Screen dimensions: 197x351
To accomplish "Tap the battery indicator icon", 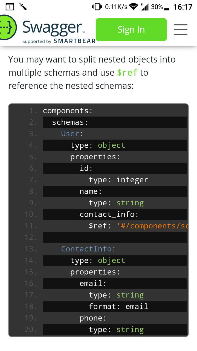I will (167, 8).
